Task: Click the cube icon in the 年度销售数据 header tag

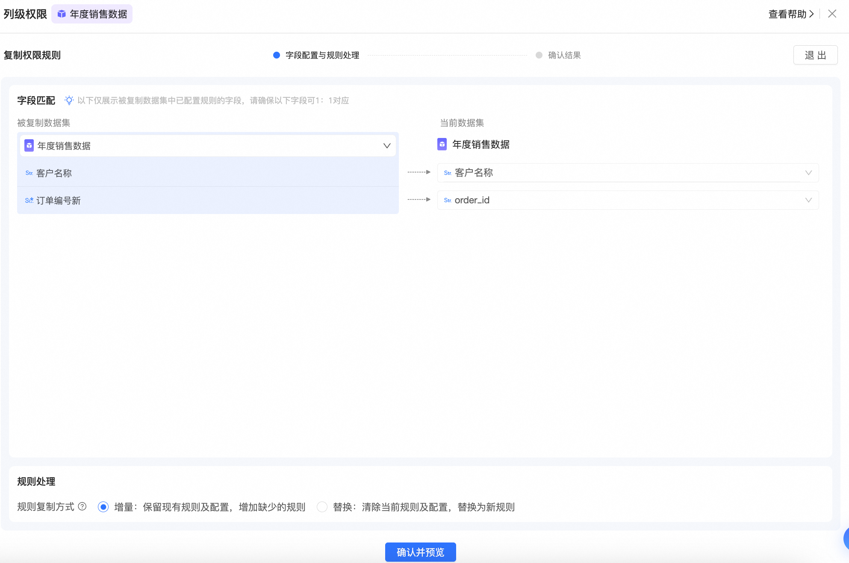Action: pos(62,14)
